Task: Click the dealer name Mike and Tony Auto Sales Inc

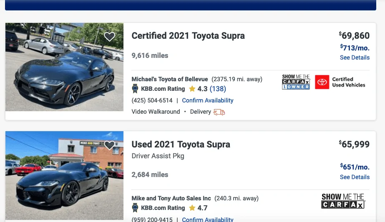Action: click(171, 198)
